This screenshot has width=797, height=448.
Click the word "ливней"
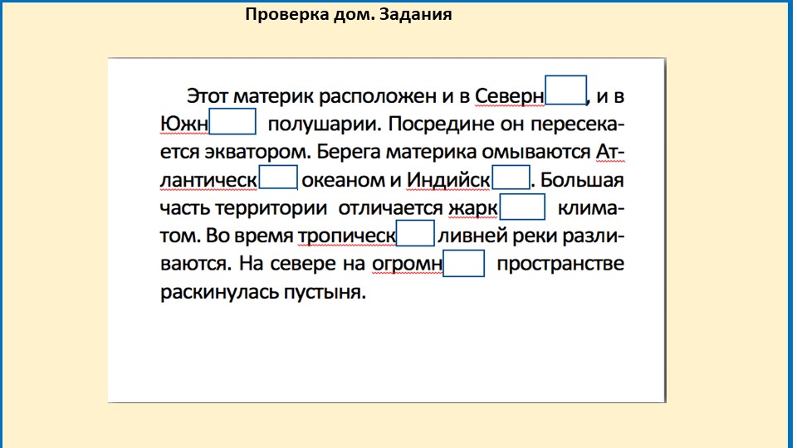point(472,236)
